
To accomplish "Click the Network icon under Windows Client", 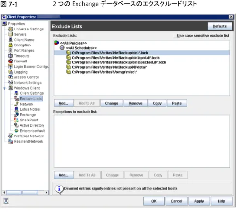I will click(x=16, y=104).
